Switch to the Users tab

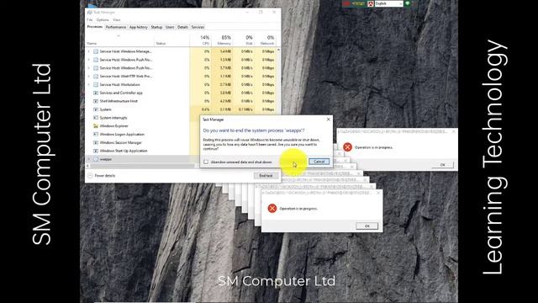[170, 27]
